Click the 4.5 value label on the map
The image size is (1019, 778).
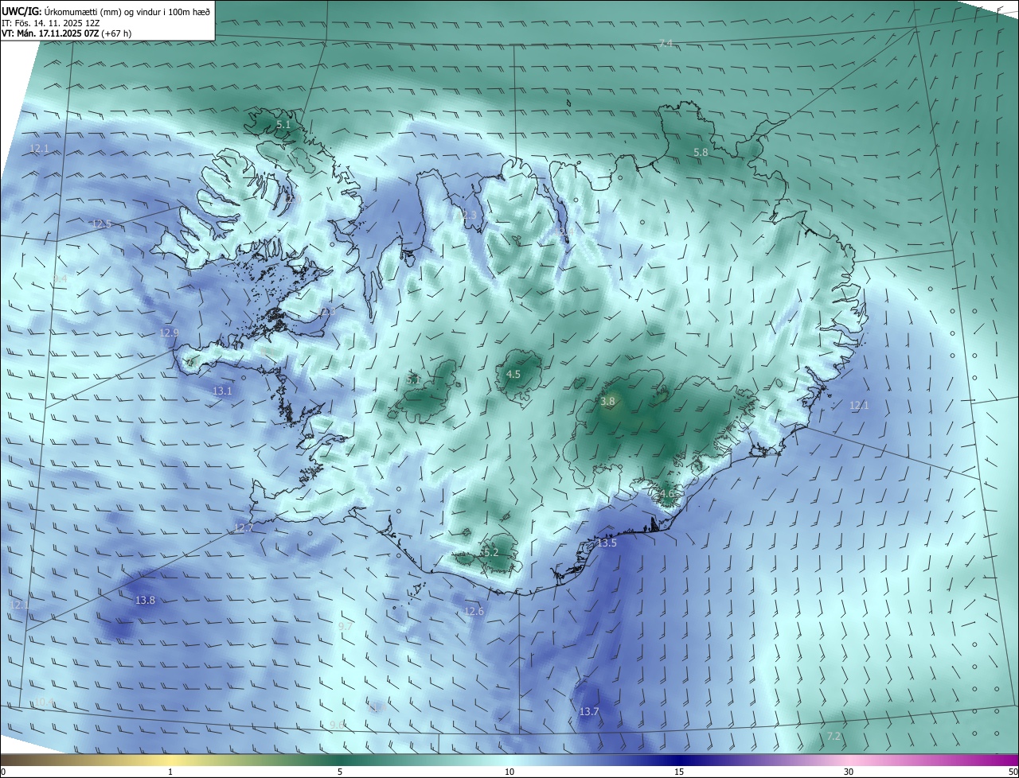(513, 374)
